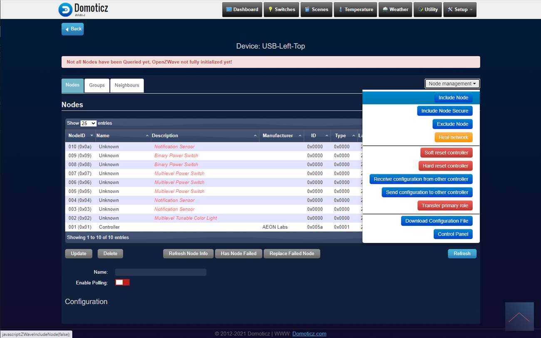Click the scroll-to-top arrow icon
Image resolution: width=541 pixels, height=338 pixels.
519,317
